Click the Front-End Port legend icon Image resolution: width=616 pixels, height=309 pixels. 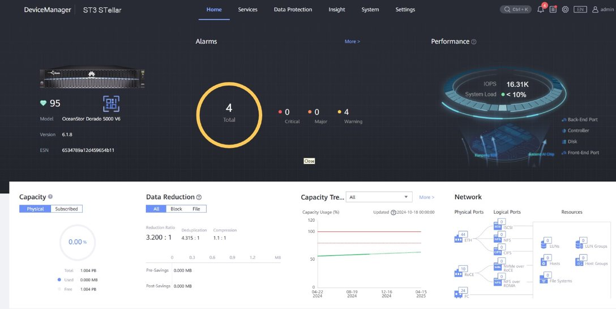(564, 153)
